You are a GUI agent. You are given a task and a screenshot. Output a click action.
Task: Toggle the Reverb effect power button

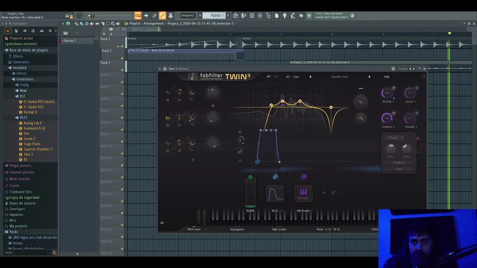pyautogui.click(x=394, y=88)
